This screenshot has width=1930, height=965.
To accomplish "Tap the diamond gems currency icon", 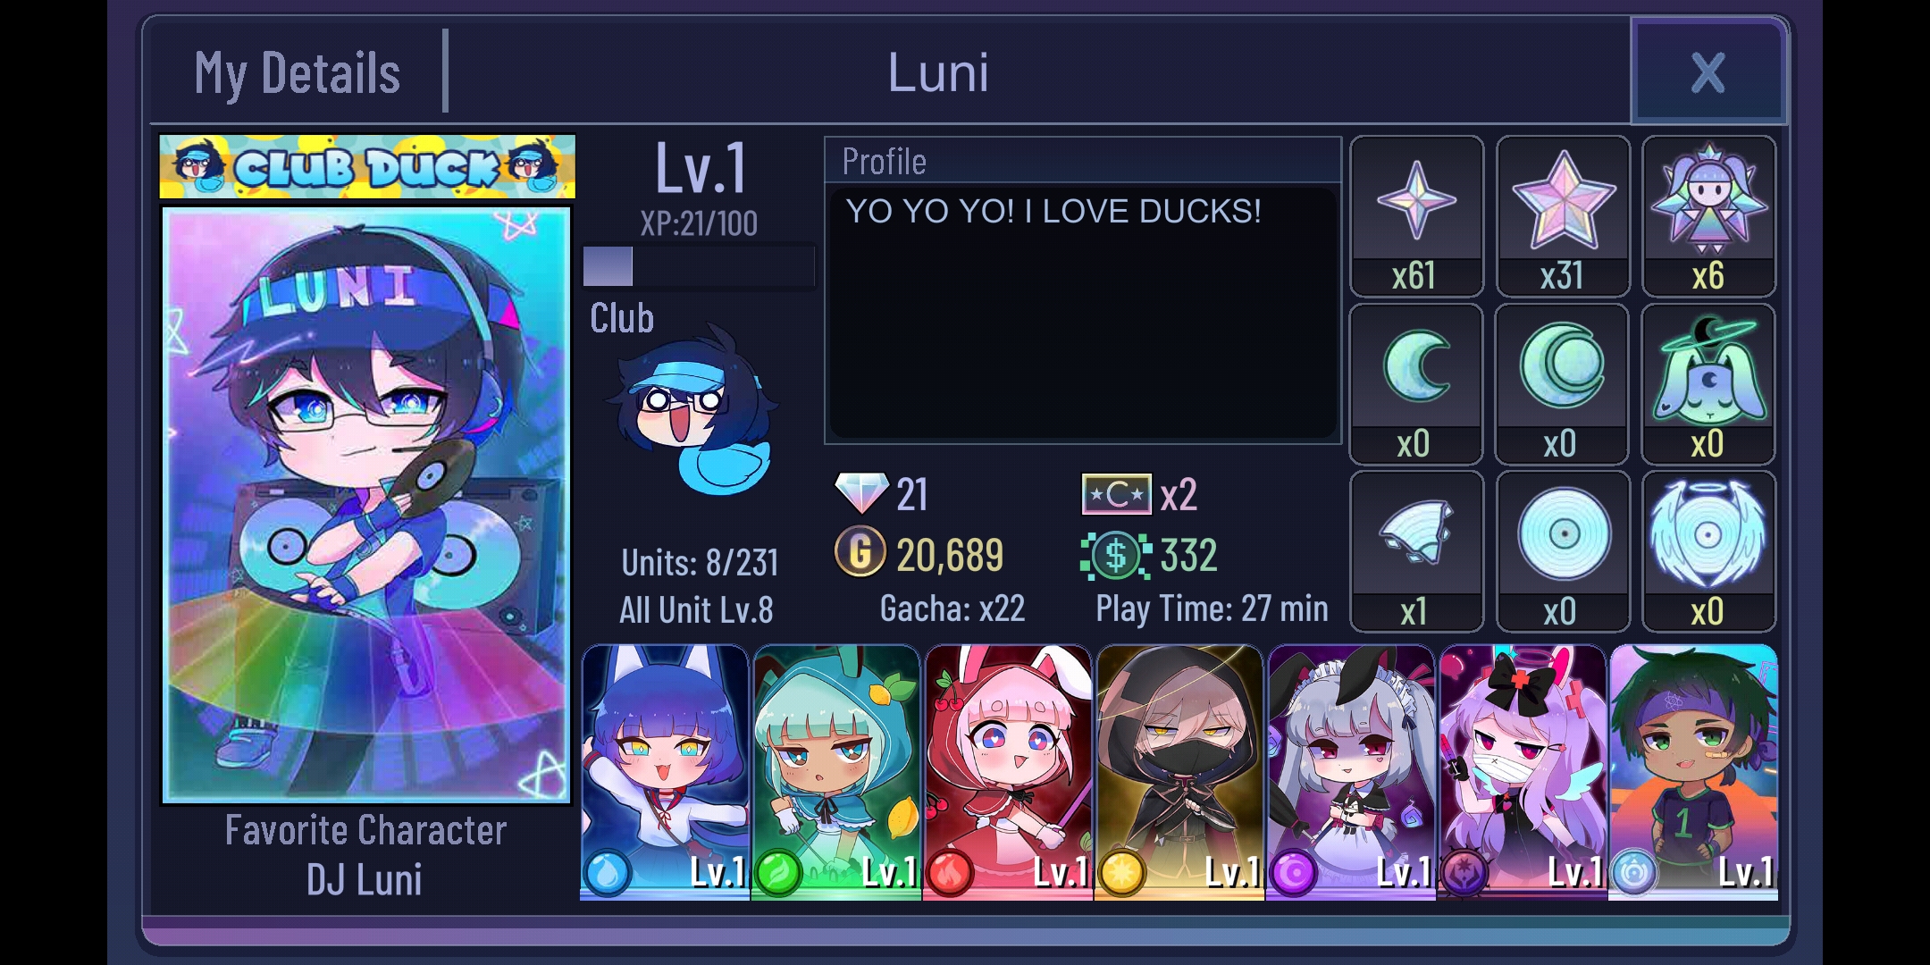I will (x=861, y=493).
